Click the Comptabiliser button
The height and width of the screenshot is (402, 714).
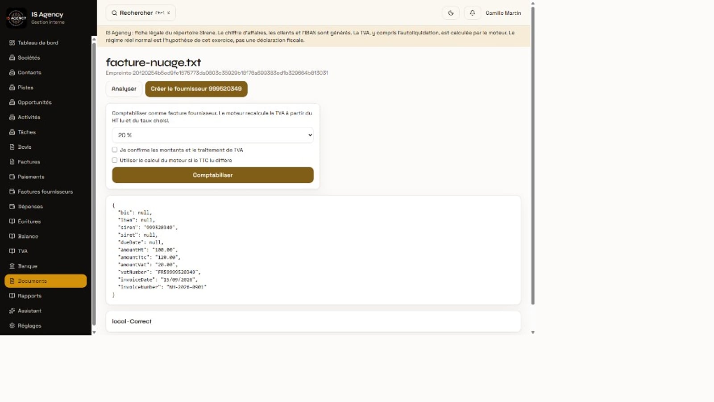[213, 175]
